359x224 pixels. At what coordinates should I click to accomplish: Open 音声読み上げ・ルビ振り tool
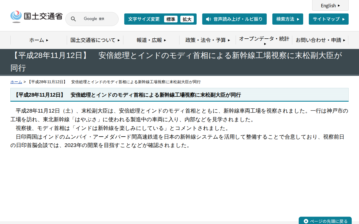234,19
